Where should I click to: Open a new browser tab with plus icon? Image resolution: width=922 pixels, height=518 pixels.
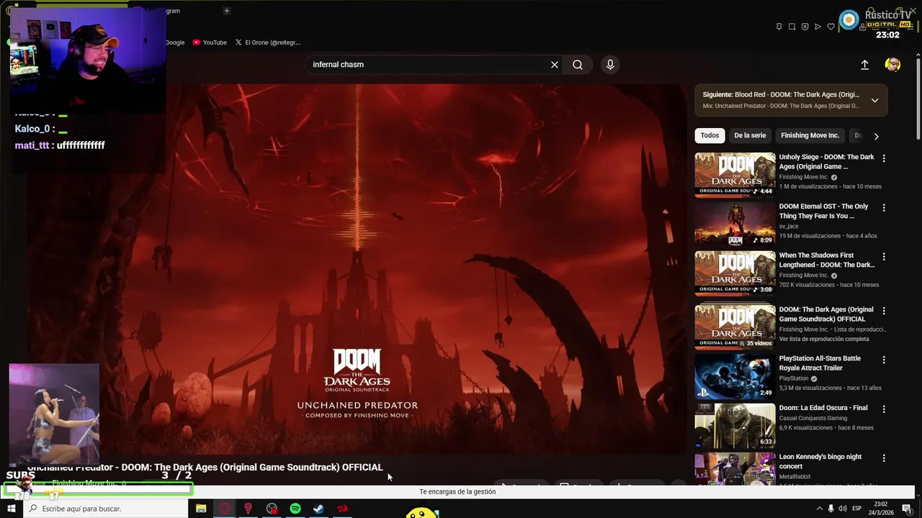[x=226, y=11]
